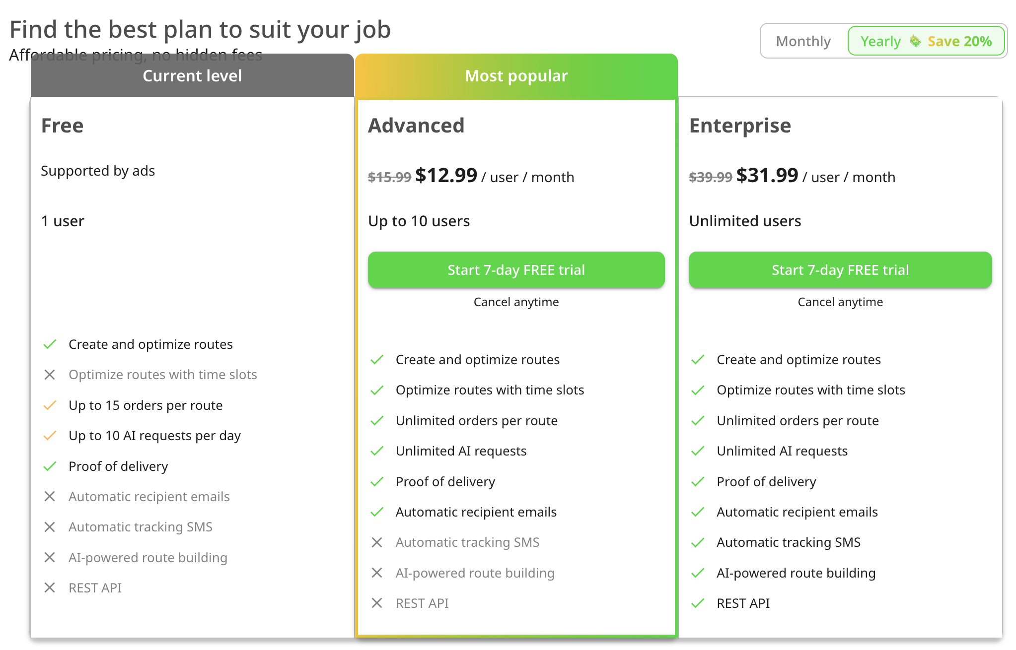This screenshot has height=650, width=1016.
Task: Click the green check beside Enterprise REST API
Action: tap(698, 603)
